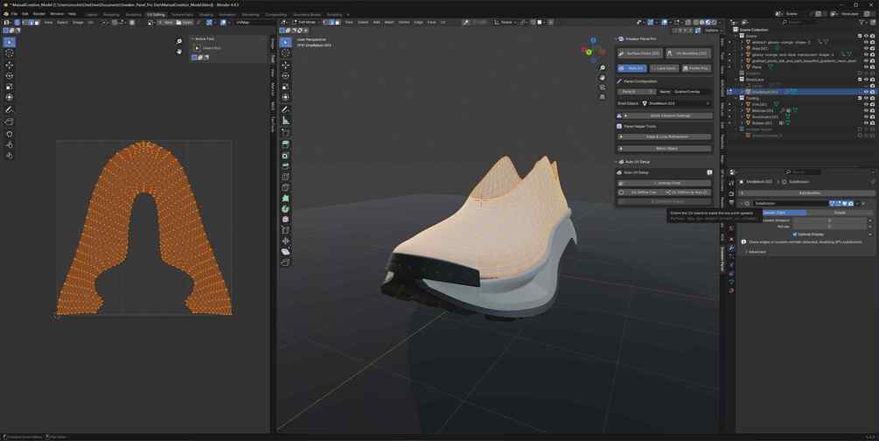Viewport: 879px width, 441px height.
Task: Open the Render menu
Action: (39, 14)
